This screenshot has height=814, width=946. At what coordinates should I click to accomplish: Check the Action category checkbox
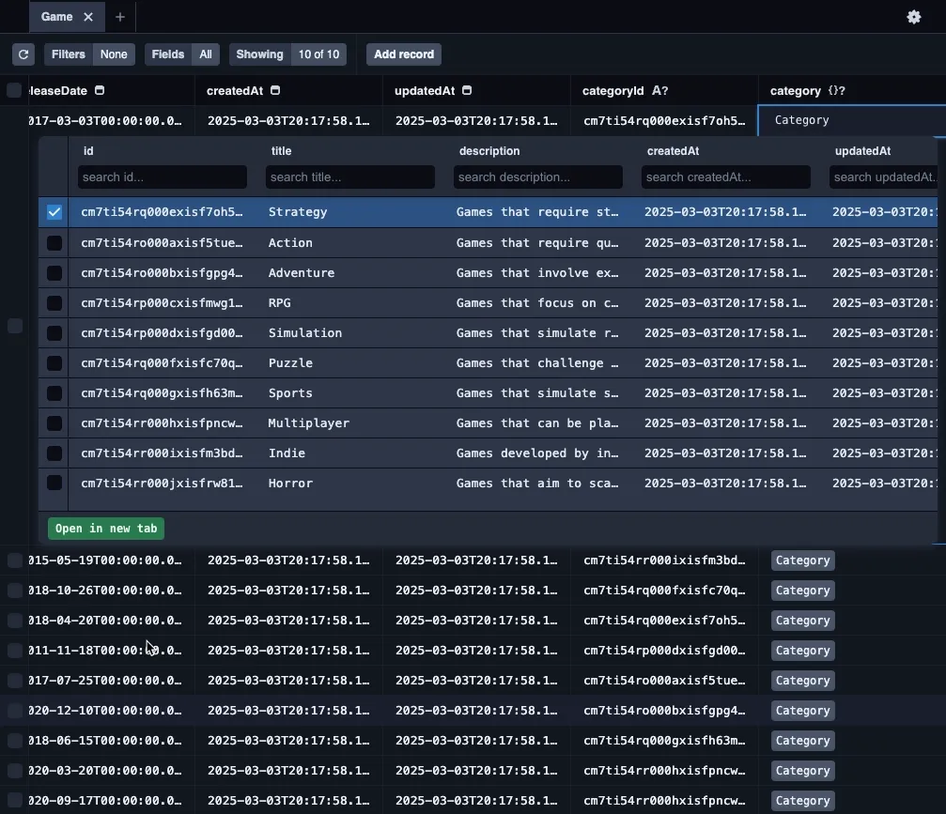(x=54, y=243)
